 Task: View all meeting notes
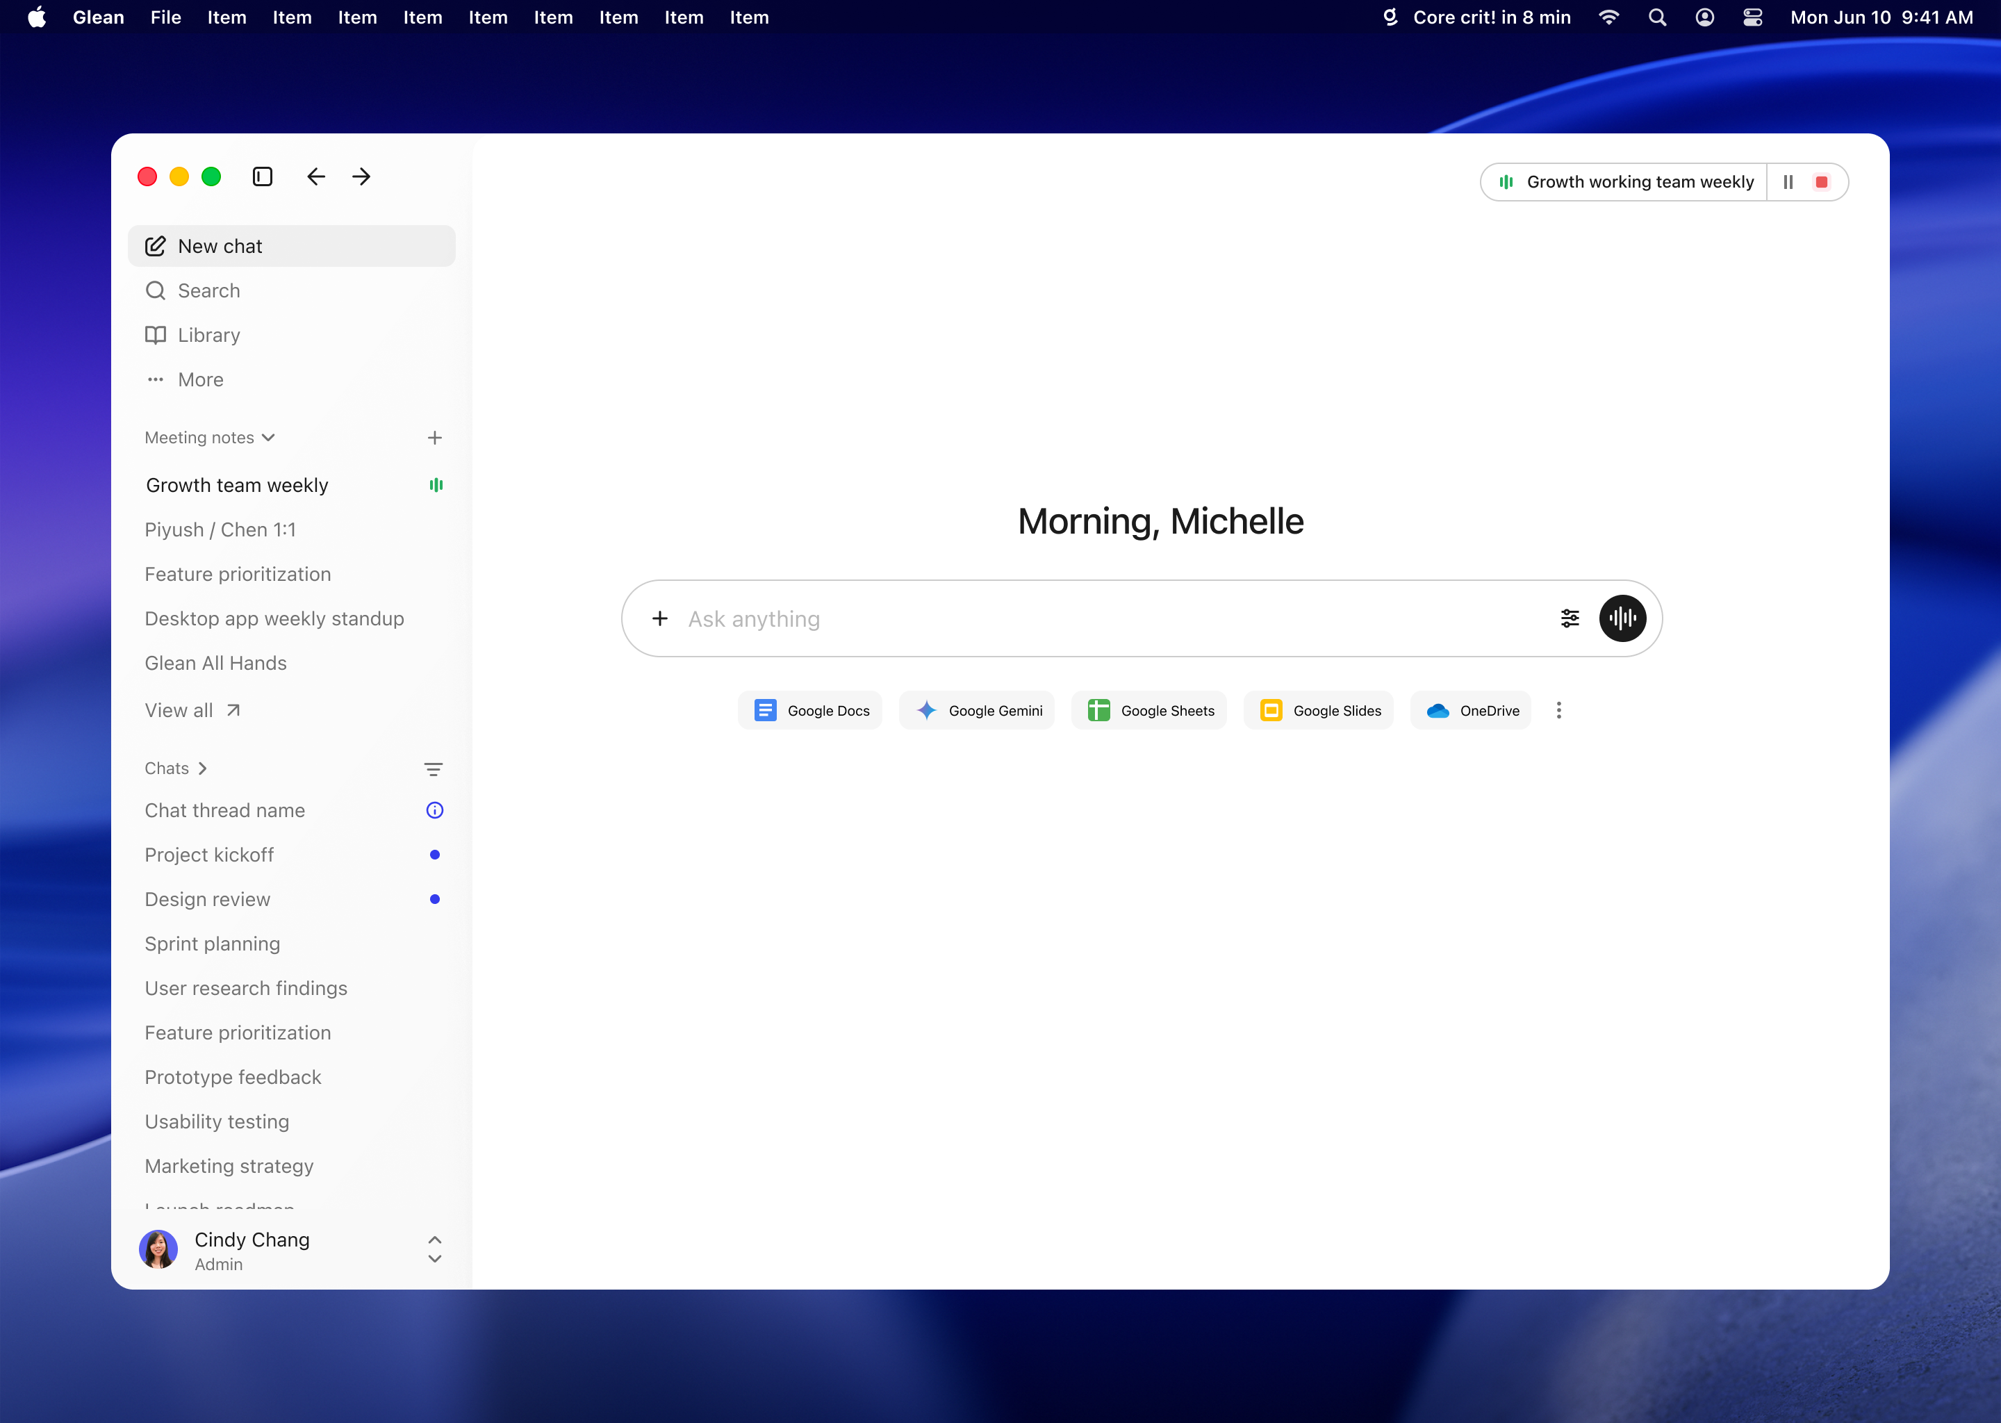(192, 709)
